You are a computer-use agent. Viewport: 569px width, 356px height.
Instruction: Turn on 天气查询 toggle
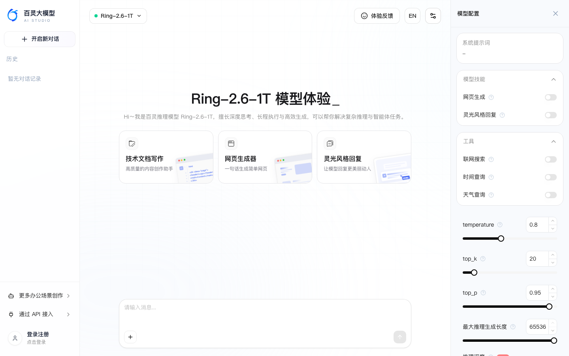tap(551, 195)
